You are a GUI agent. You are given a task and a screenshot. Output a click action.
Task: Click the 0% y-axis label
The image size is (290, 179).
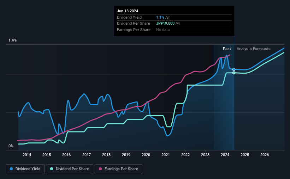11,146
